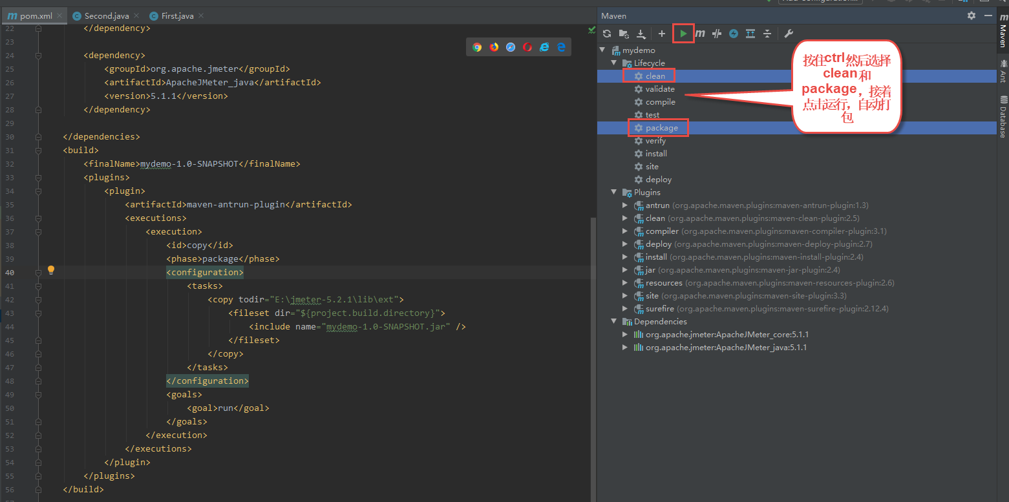The width and height of the screenshot is (1009, 502).
Task: Open the Database tool window tab
Action: coord(1003,117)
